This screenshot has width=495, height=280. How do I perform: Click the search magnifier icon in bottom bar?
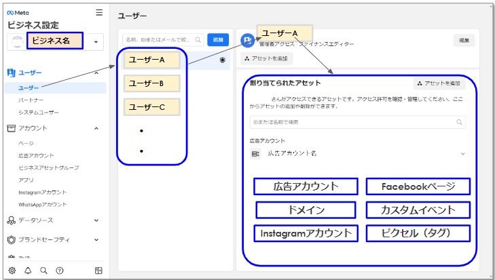[43, 271]
